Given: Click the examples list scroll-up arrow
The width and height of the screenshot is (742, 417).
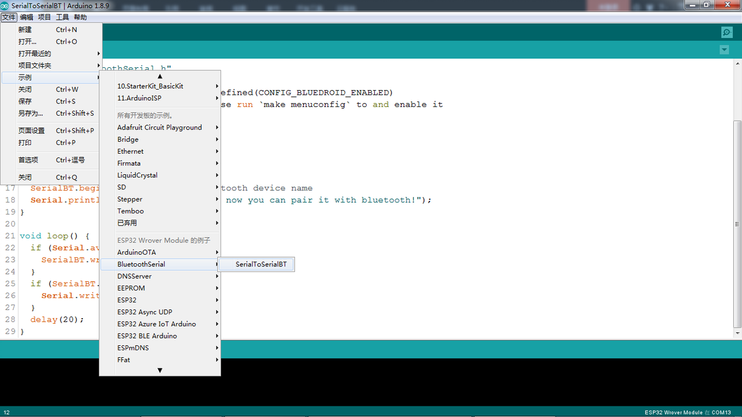Looking at the screenshot, I should 160,76.
